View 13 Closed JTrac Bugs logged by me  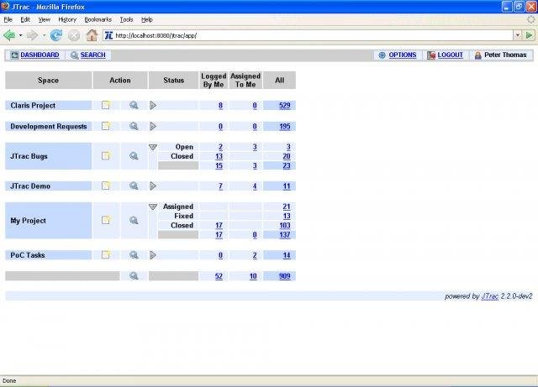pyautogui.click(x=219, y=156)
